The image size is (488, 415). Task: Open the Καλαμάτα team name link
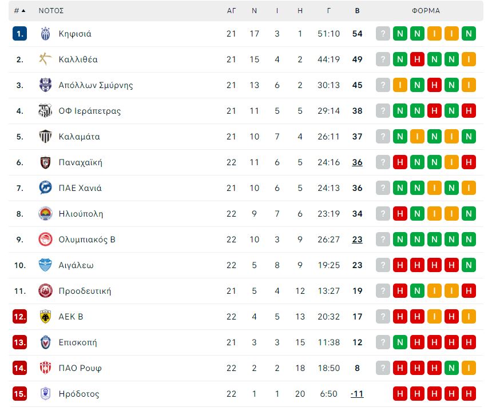coord(80,137)
